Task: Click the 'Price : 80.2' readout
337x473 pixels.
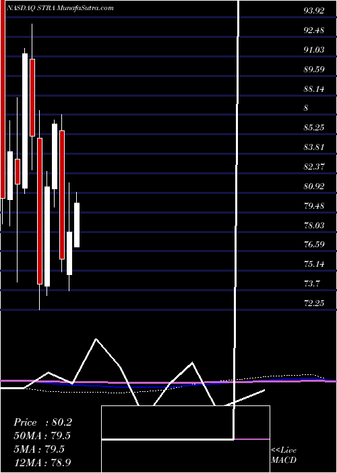Action: 42,422
